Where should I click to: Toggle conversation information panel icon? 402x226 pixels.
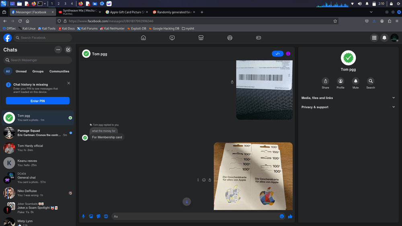coord(288,54)
